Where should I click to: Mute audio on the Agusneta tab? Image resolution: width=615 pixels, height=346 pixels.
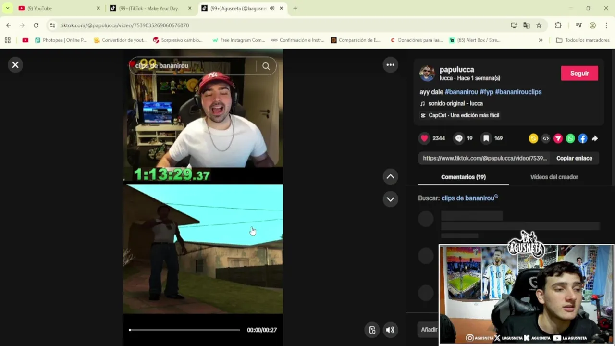(x=272, y=8)
